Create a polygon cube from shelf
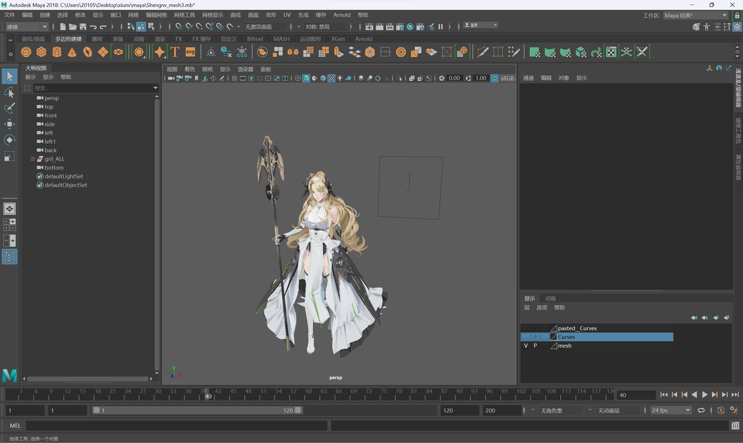 click(x=41, y=52)
